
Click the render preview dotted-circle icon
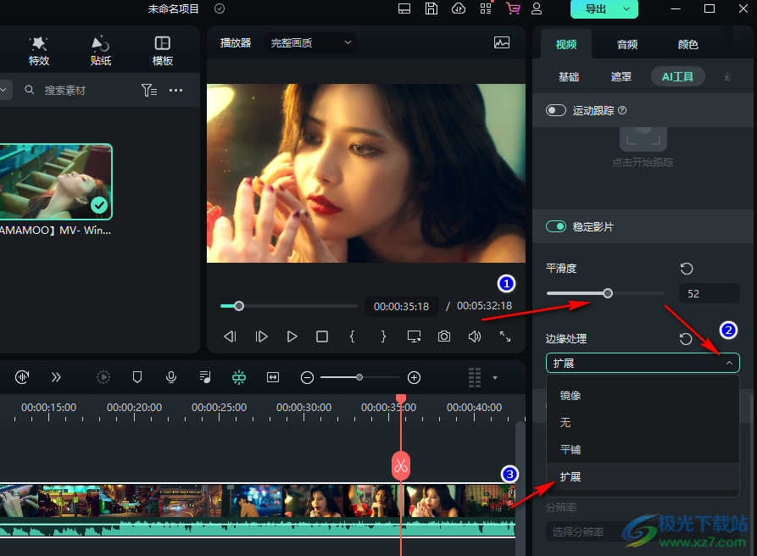[103, 377]
